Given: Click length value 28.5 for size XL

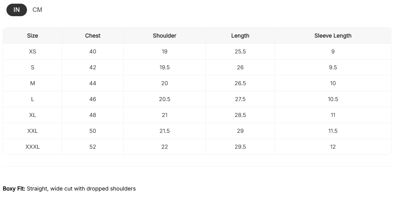Looking at the screenshot, I should [240, 115].
